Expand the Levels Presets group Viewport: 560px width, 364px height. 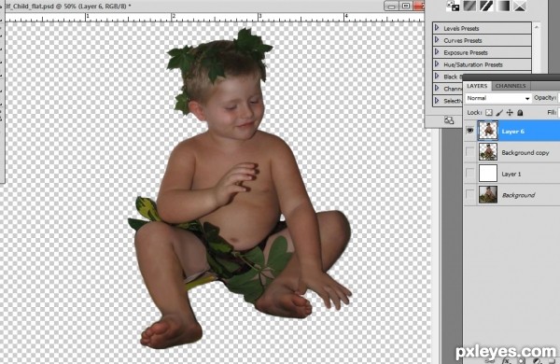[437, 28]
